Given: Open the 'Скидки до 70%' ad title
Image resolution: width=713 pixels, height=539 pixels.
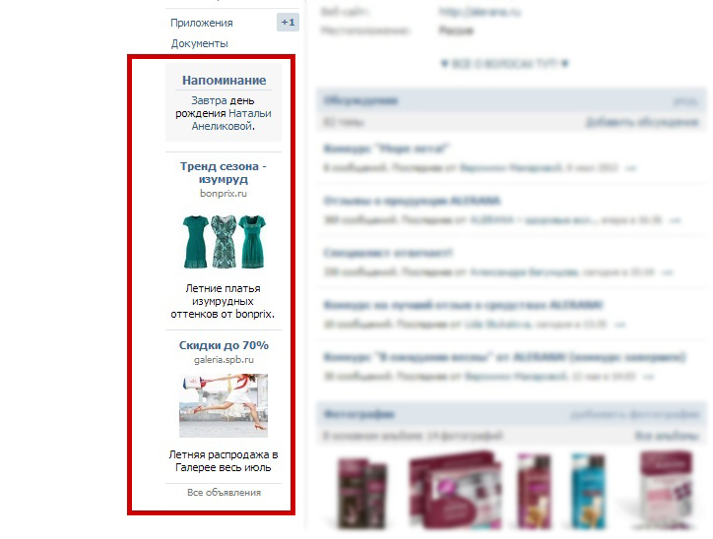Looking at the screenshot, I should tap(224, 345).
